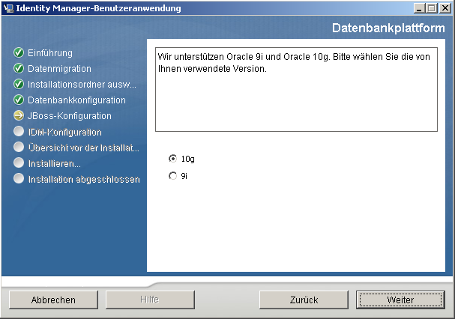455x319 pixels.
Task: Choose the 9i Oracle version option
Action: click(173, 176)
